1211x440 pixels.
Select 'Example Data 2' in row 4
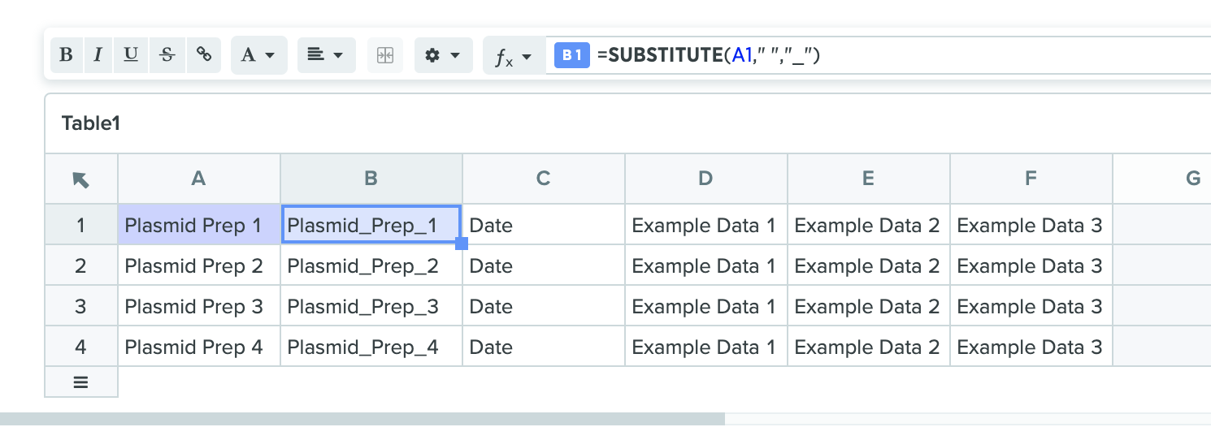click(869, 347)
